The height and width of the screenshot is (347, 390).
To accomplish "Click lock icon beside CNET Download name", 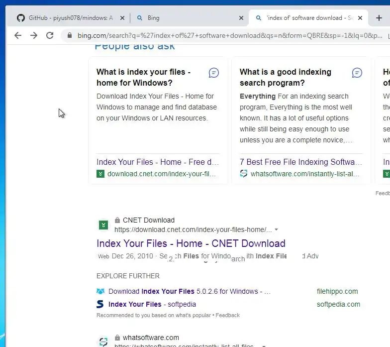I will coord(117,220).
